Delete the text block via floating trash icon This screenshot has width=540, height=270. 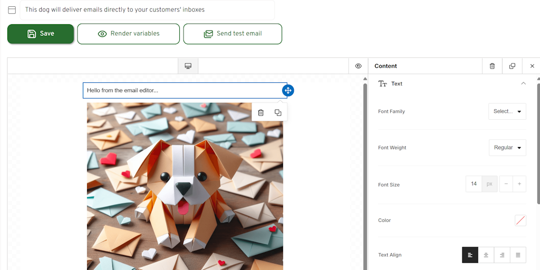point(261,112)
